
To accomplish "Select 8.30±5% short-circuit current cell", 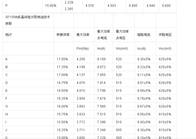I will click(x=144, y=130).
